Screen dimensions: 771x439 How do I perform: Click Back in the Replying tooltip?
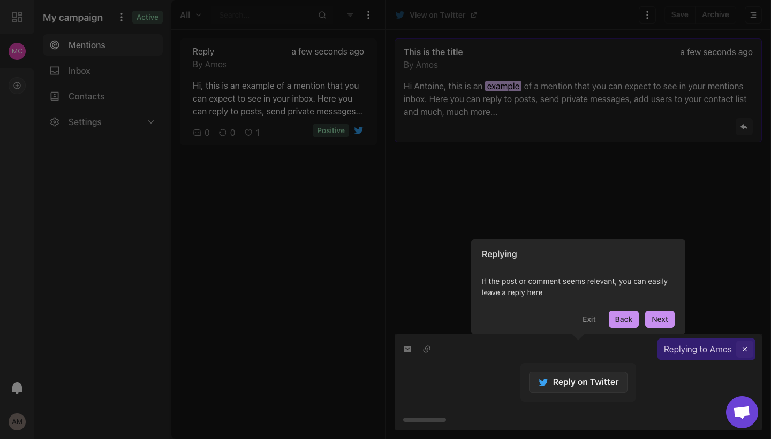click(x=624, y=319)
